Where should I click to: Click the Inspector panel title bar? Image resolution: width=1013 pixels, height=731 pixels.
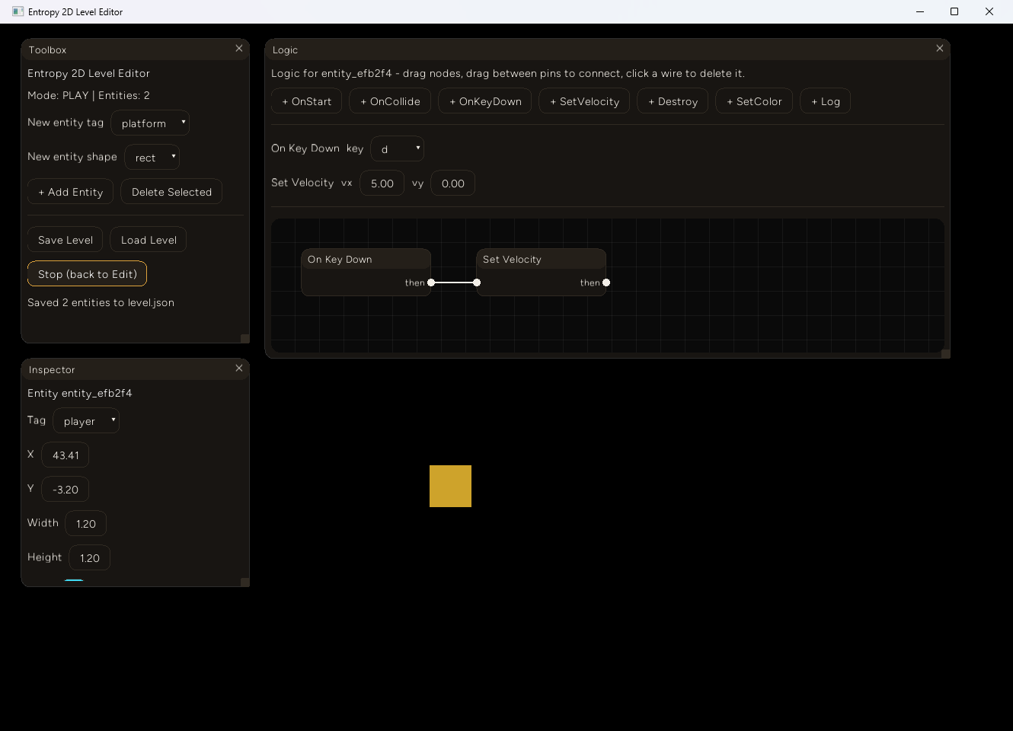pyautogui.click(x=135, y=369)
